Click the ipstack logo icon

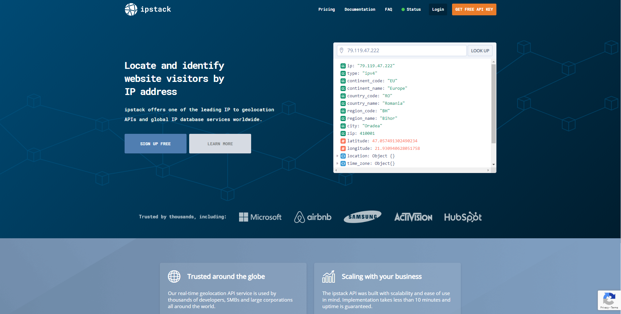pyautogui.click(x=131, y=9)
